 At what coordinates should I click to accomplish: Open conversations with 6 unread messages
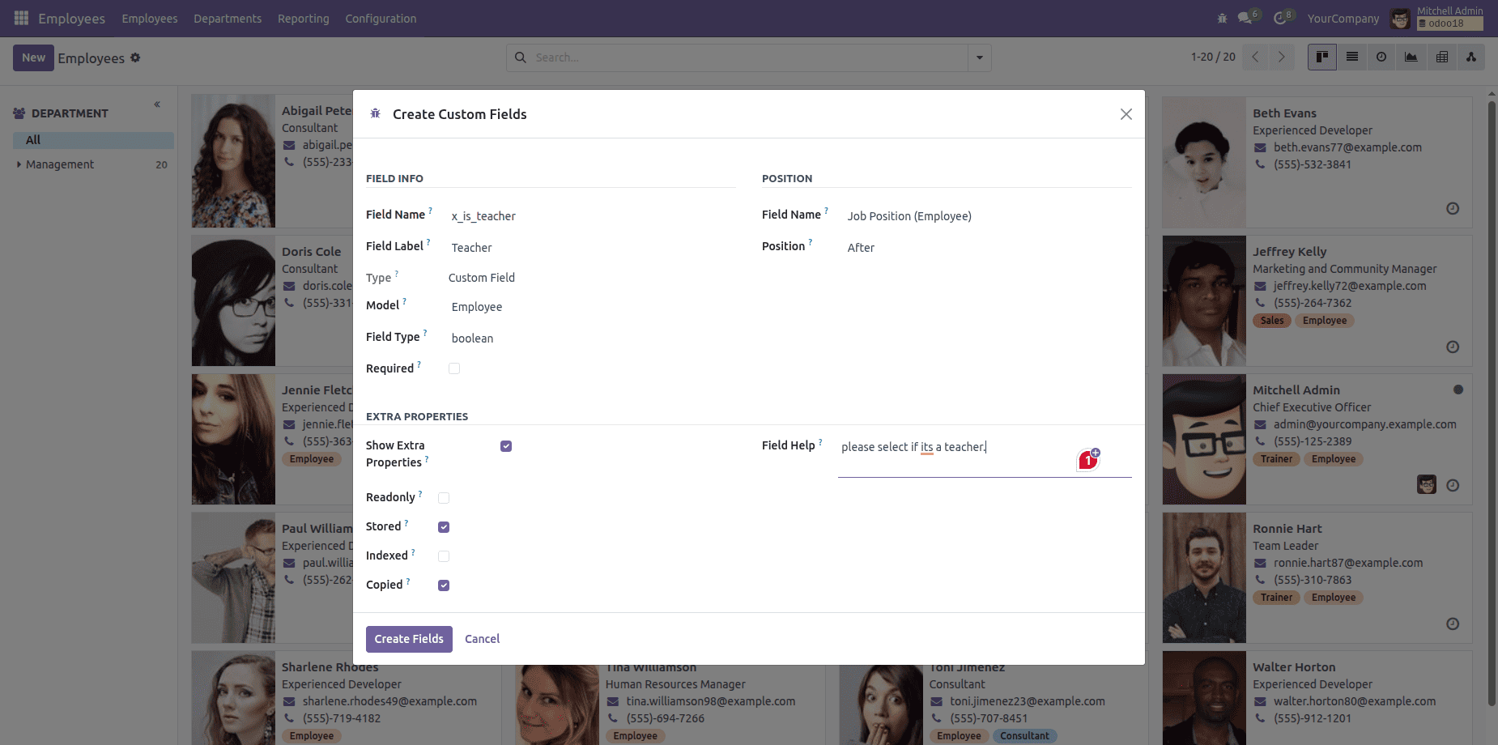click(1249, 17)
